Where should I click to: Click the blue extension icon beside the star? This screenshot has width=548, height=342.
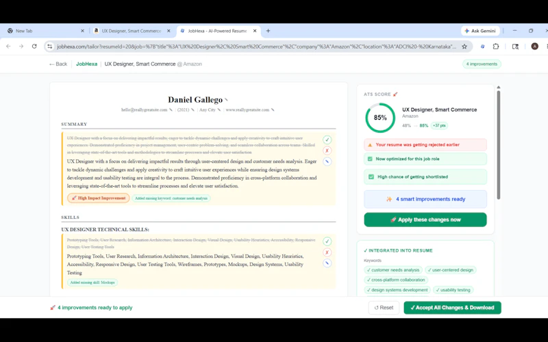pos(483,47)
